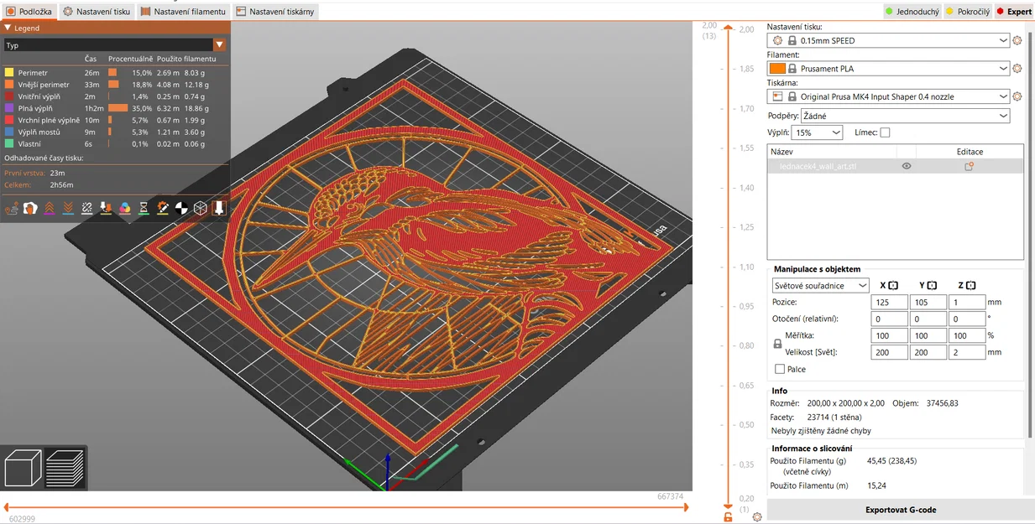
Task: Toggle color changes CMY circles icon
Action: click(x=125, y=207)
